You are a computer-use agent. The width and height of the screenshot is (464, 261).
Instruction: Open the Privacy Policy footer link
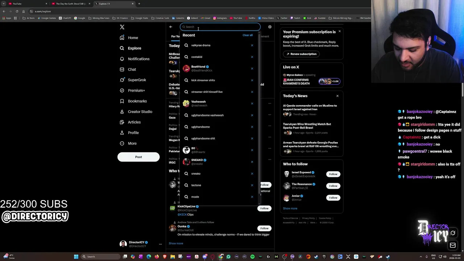[308, 218]
